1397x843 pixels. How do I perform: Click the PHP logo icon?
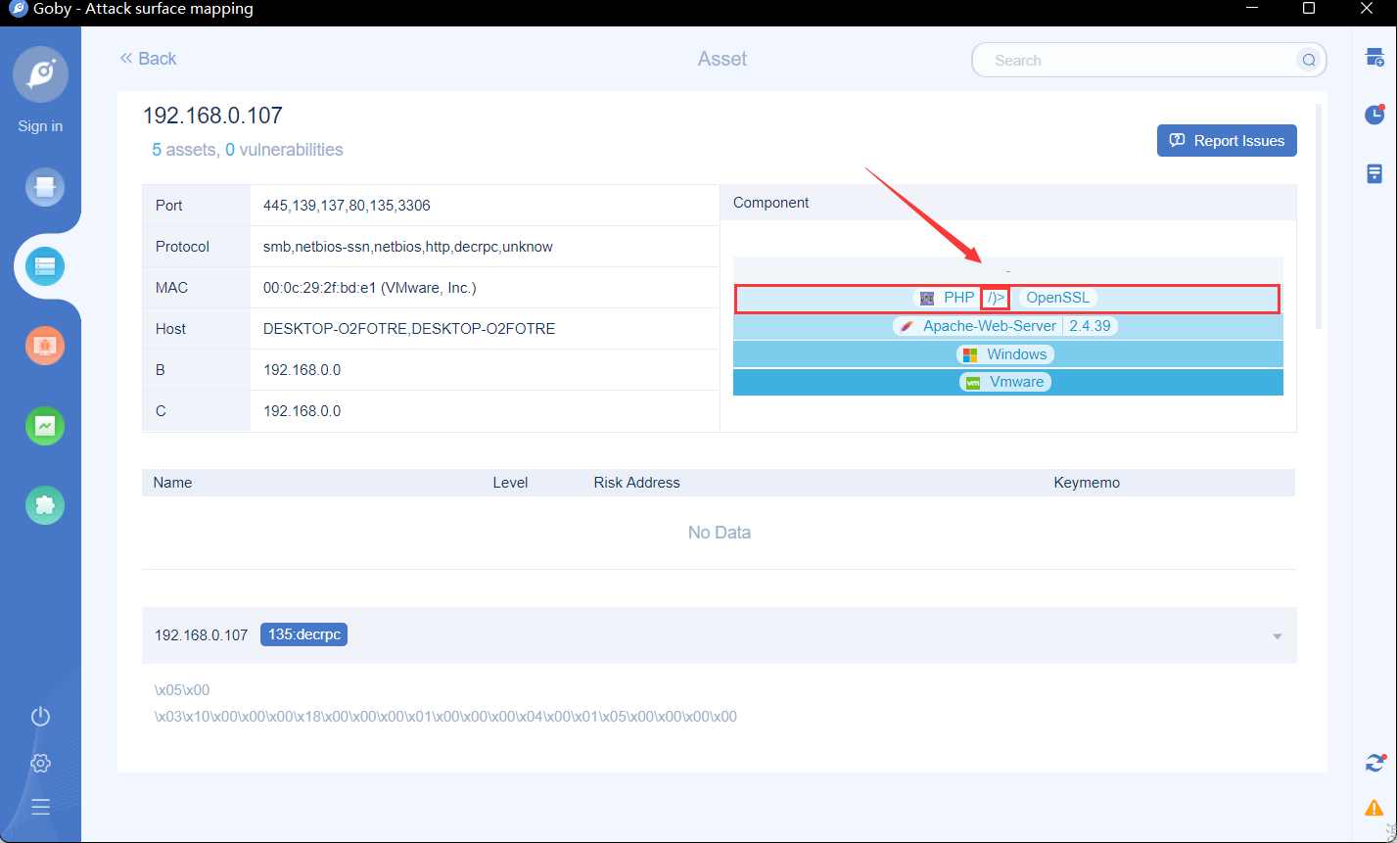[x=927, y=298]
